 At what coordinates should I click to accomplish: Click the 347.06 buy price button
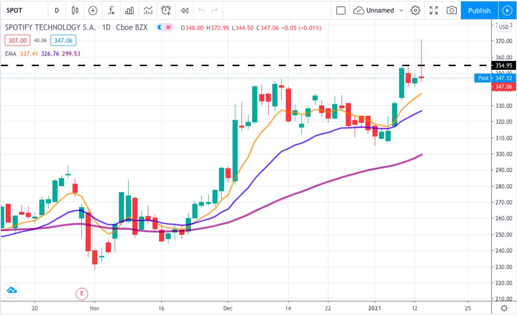pyautogui.click(x=63, y=40)
